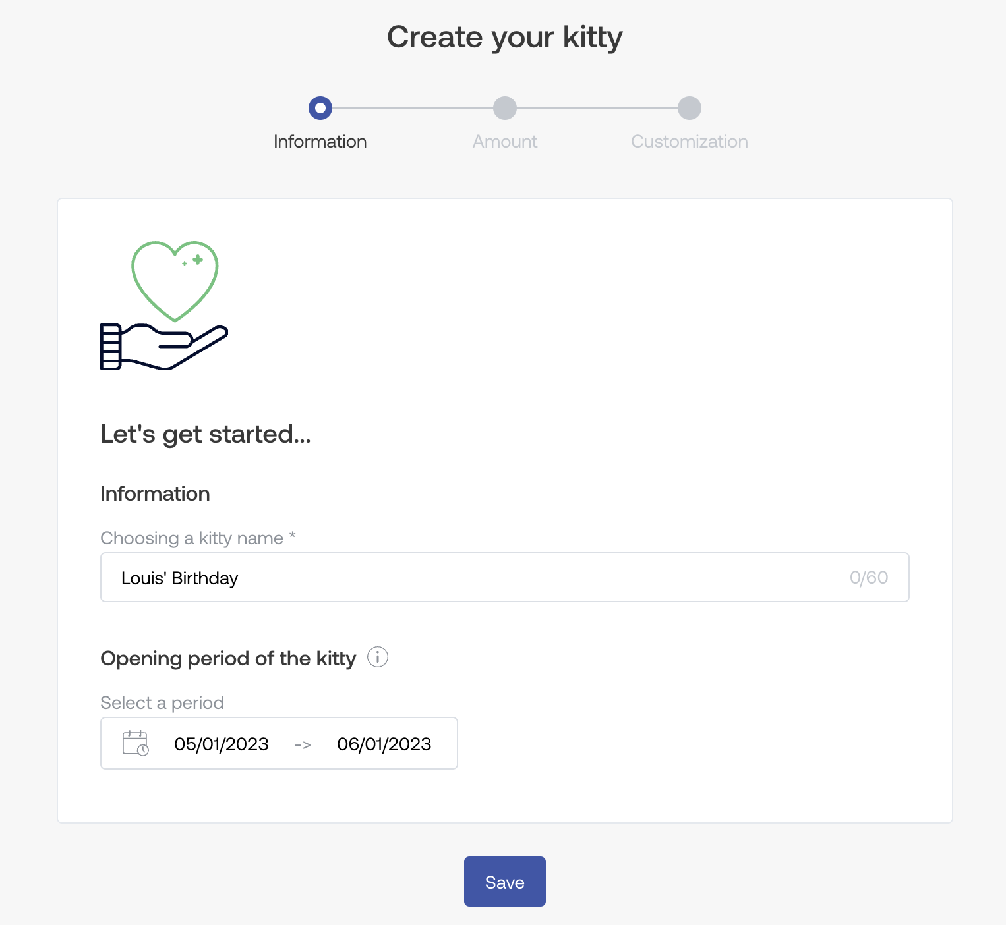Click the "Let's get started..." heading
1006x925 pixels.
206,434
